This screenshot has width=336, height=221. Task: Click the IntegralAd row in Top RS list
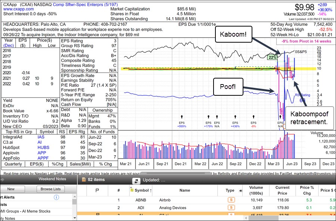[x=44, y=137]
